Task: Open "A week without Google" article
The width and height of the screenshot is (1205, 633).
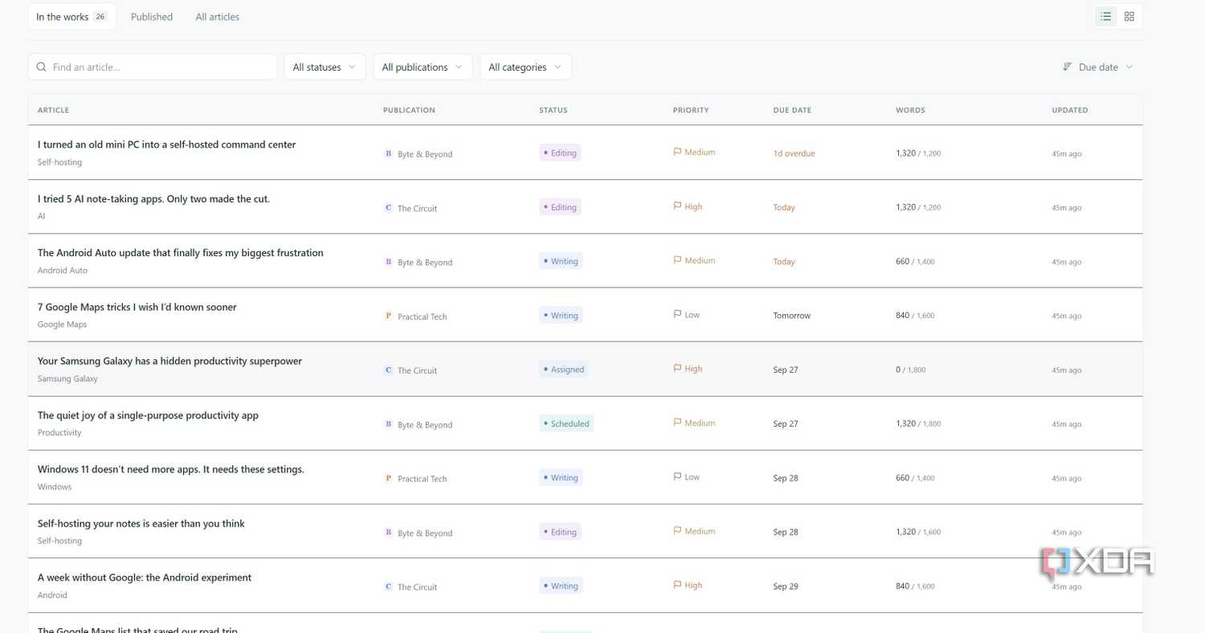Action: (x=145, y=578)
